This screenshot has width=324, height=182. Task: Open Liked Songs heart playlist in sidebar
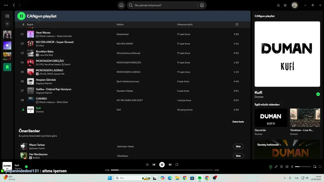coord(7,45)
